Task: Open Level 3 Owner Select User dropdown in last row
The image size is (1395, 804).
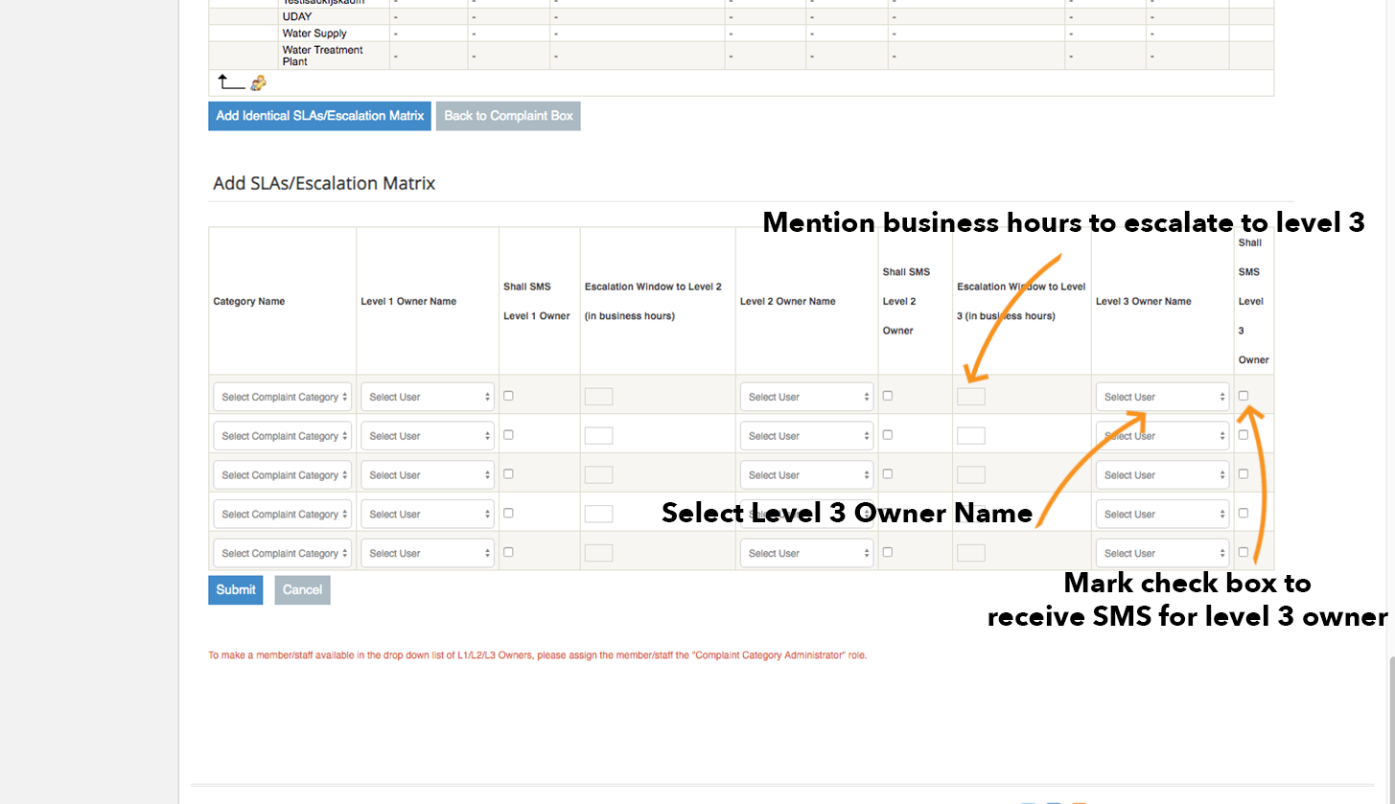Action: coord(1162,552)
